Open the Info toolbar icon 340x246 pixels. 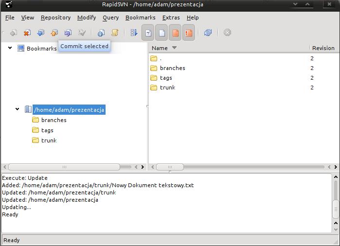(101, 33)
